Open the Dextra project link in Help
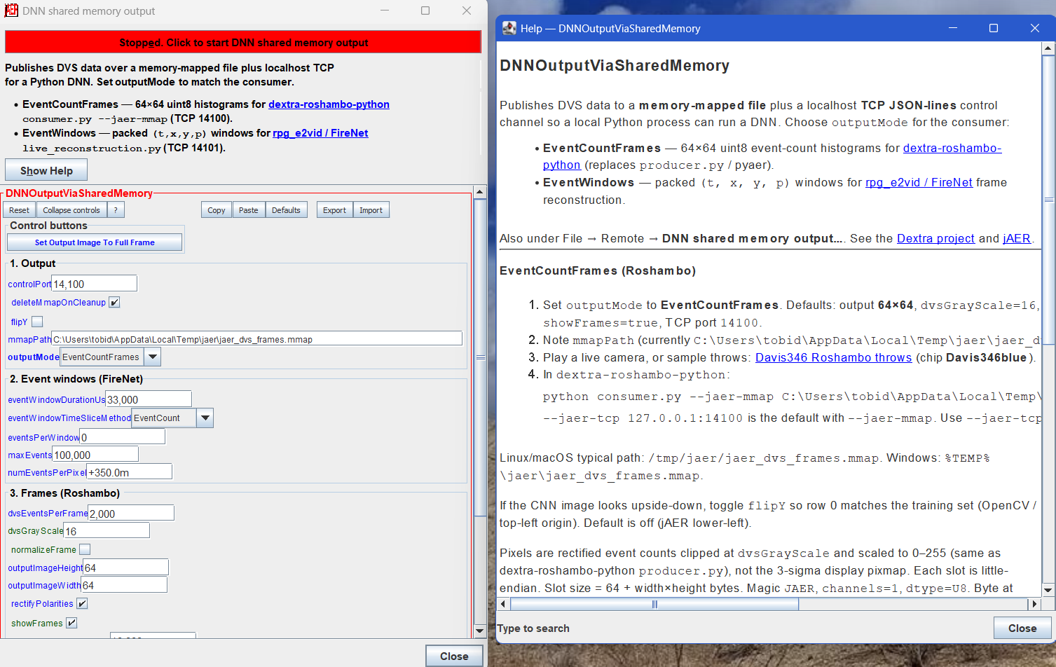 coord(935,238)
